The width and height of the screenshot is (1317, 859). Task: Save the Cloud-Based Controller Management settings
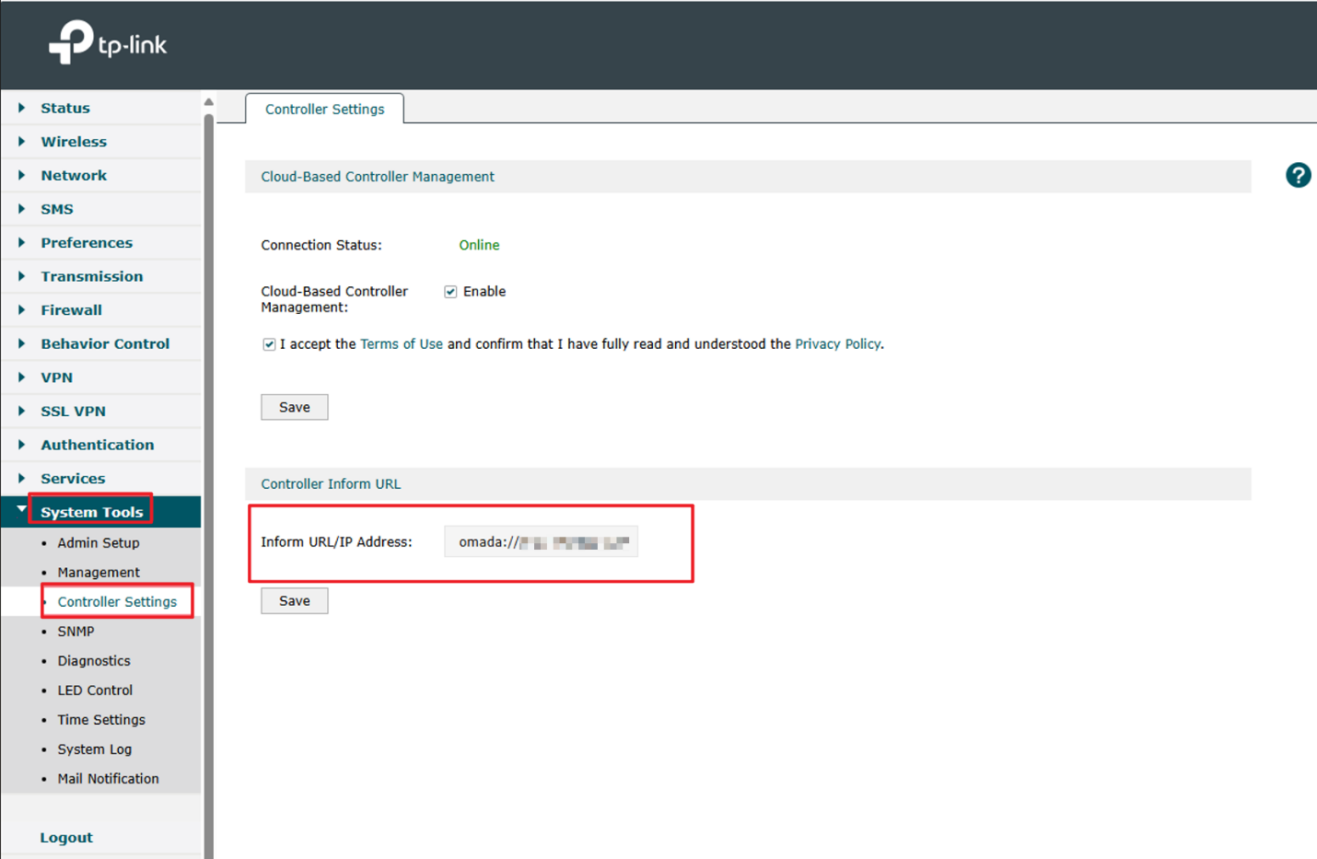(x=294, y=407)
